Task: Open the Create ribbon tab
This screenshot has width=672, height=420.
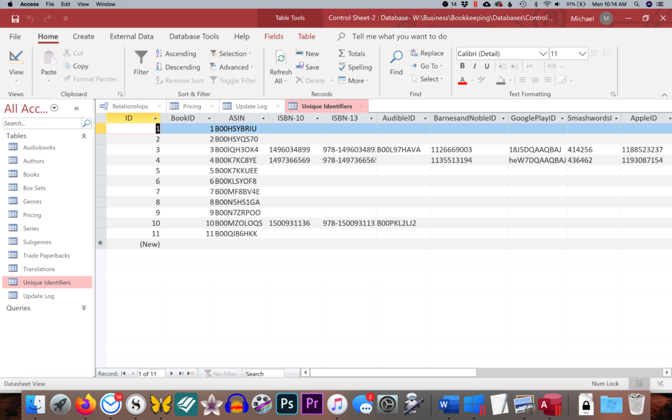Action: tap(83, 37)
